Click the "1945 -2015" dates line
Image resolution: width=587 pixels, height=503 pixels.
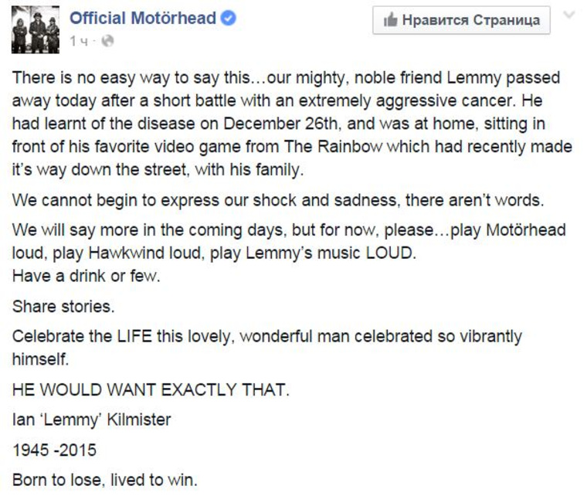pos(55,450)
